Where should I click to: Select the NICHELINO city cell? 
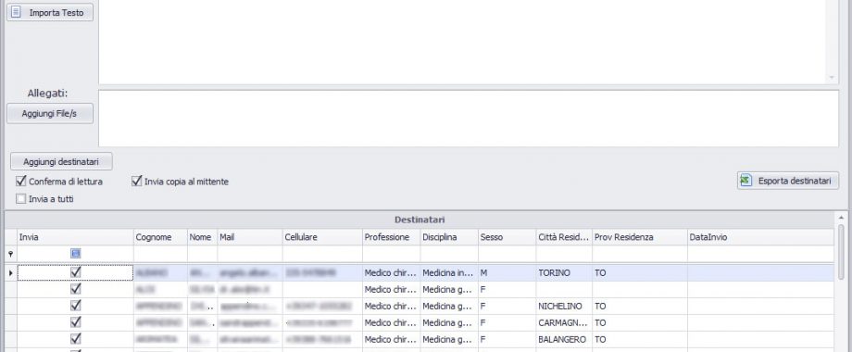coord(564,306)
